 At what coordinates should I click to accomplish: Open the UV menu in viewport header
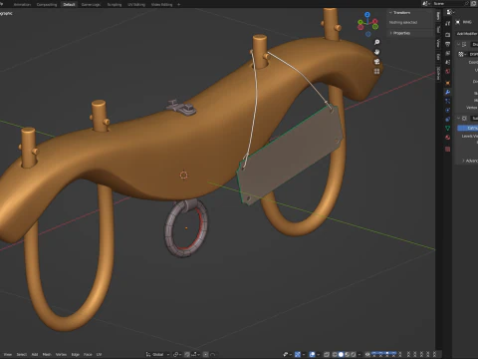pyautogui.click(x=99, y=354)
